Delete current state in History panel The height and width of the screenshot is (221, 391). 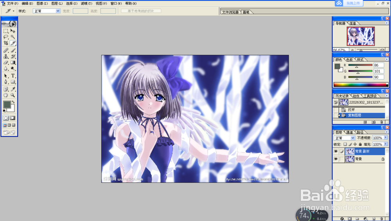[x=381, y=122]
